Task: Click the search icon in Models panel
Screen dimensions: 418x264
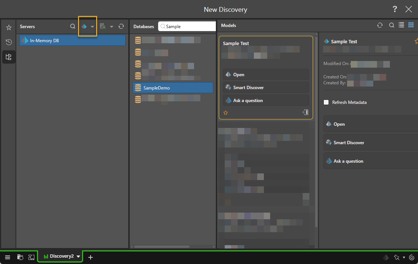Action: [x=392, y=26]
